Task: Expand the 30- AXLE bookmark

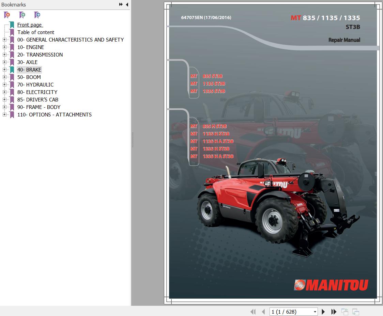Action: [x=4, y=62]
